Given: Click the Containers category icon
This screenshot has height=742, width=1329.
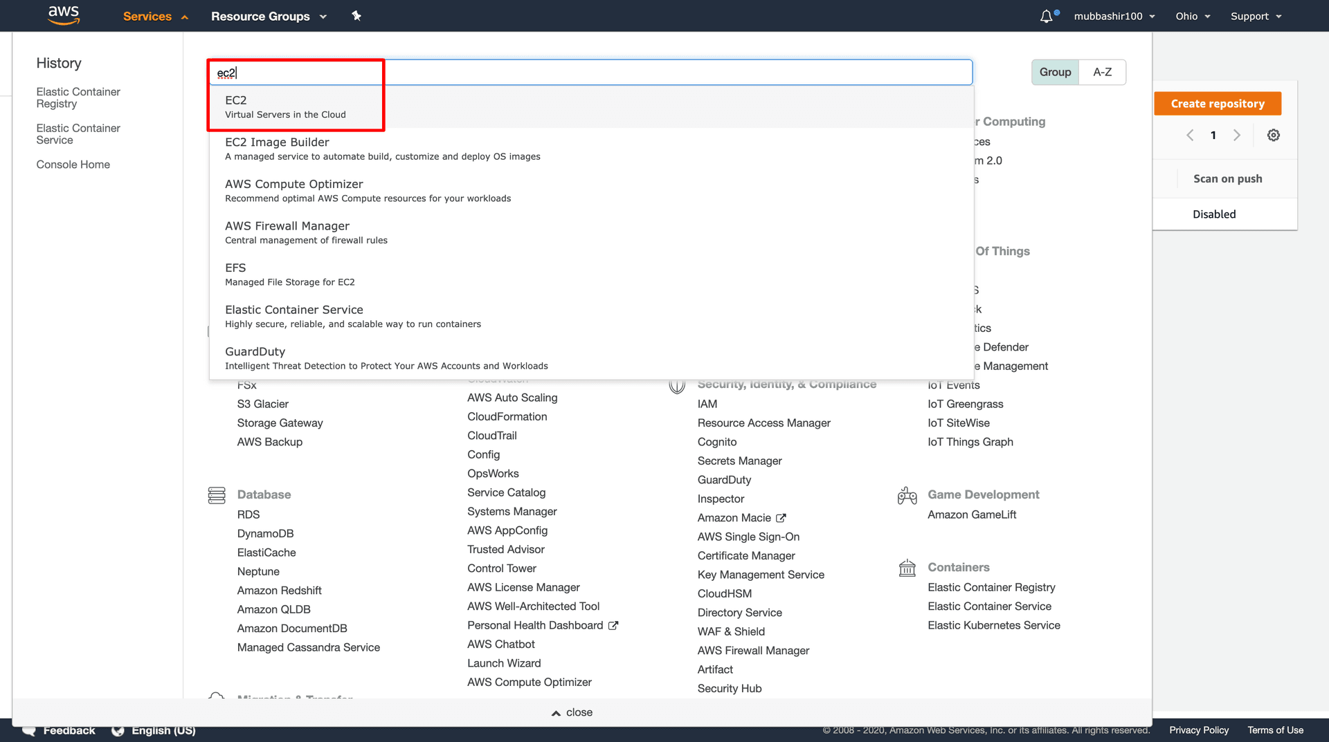Looking at the screenshot, I should pos(907,568).
